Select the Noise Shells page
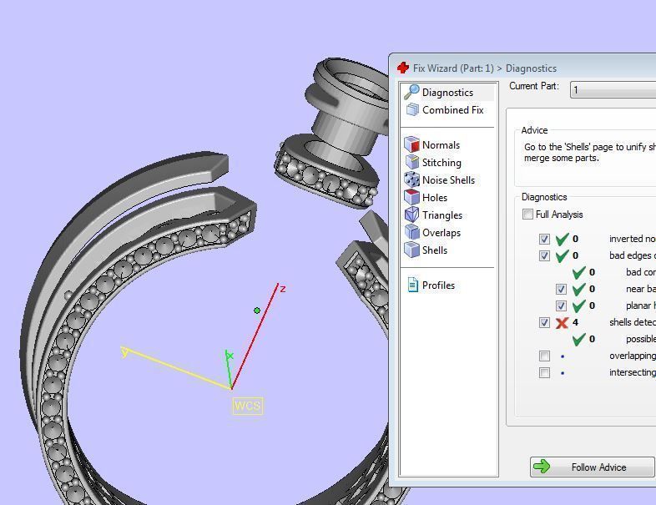This screenshot has height=505, width=656. (x=447, y=180)
